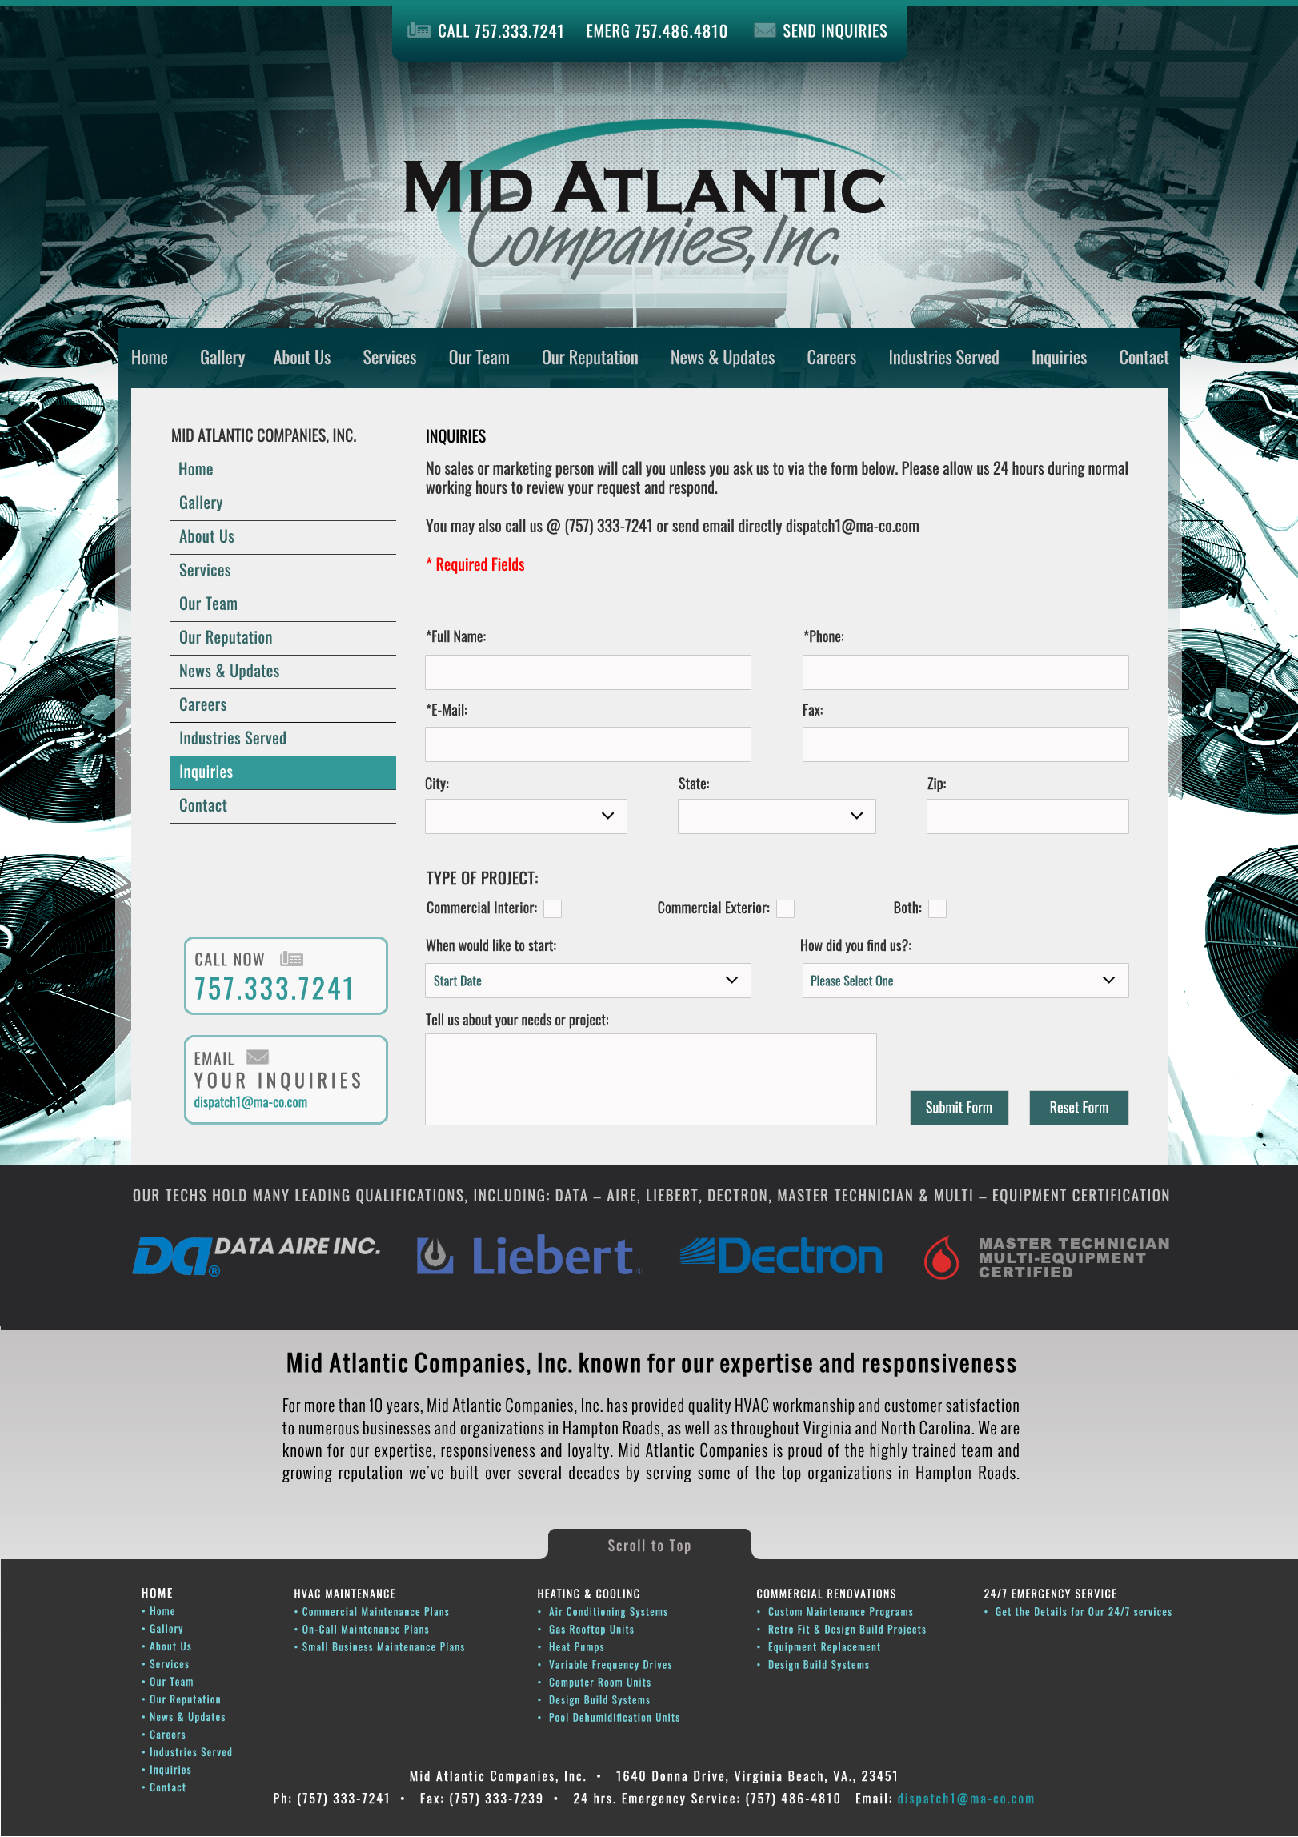The image size is (1298, 1837).
Task: Check the Commercial Exterior checkbox
Action: tap(786, 908)
